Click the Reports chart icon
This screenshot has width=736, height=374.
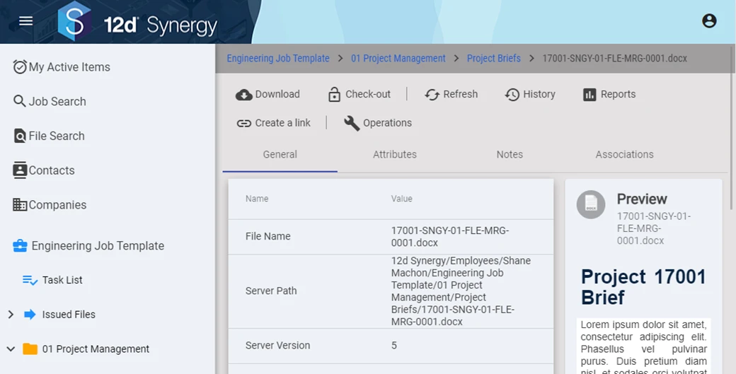[x=590, y=95]
